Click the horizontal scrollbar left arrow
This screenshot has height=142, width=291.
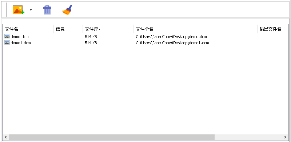(6, 137)
